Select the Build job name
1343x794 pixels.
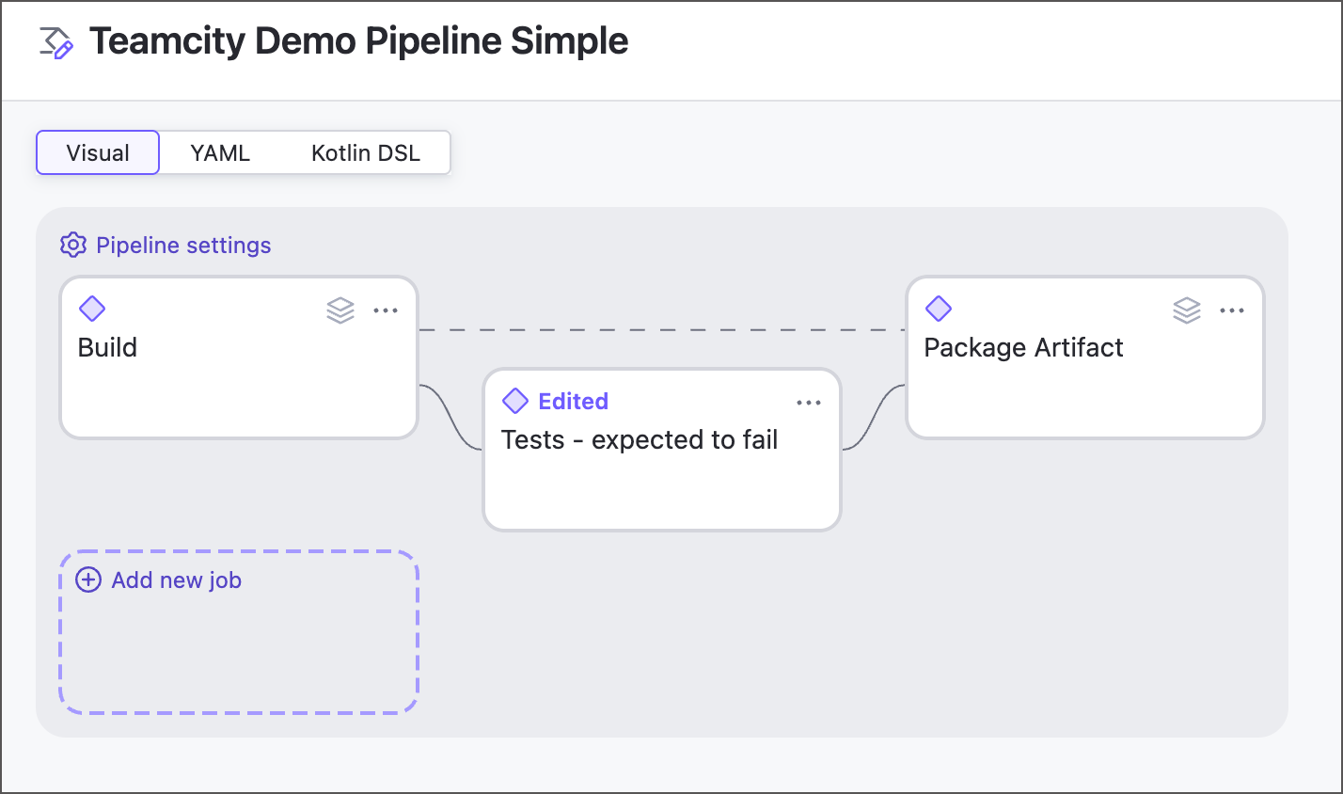[x=107, y=347]
